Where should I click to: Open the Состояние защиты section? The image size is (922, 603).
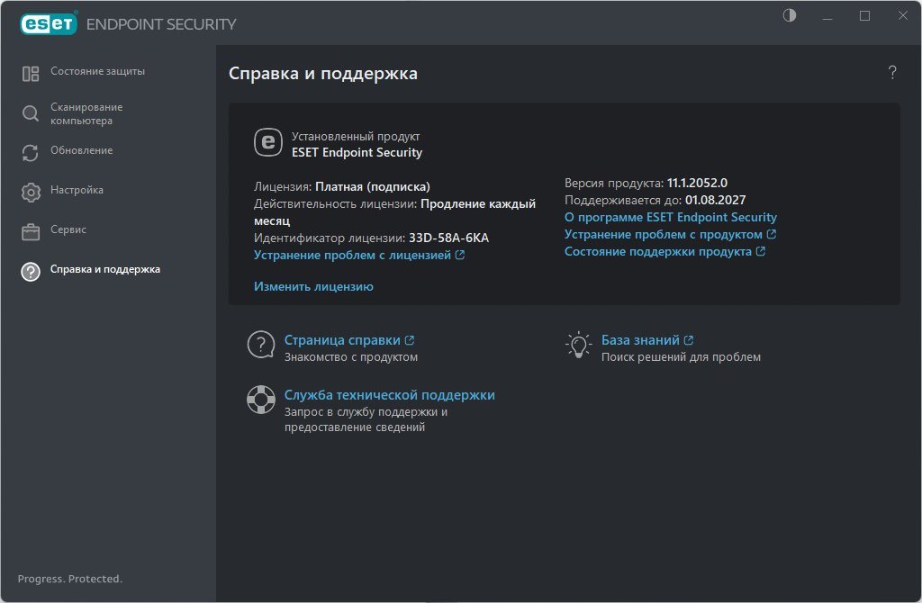[x=97, y=71]
